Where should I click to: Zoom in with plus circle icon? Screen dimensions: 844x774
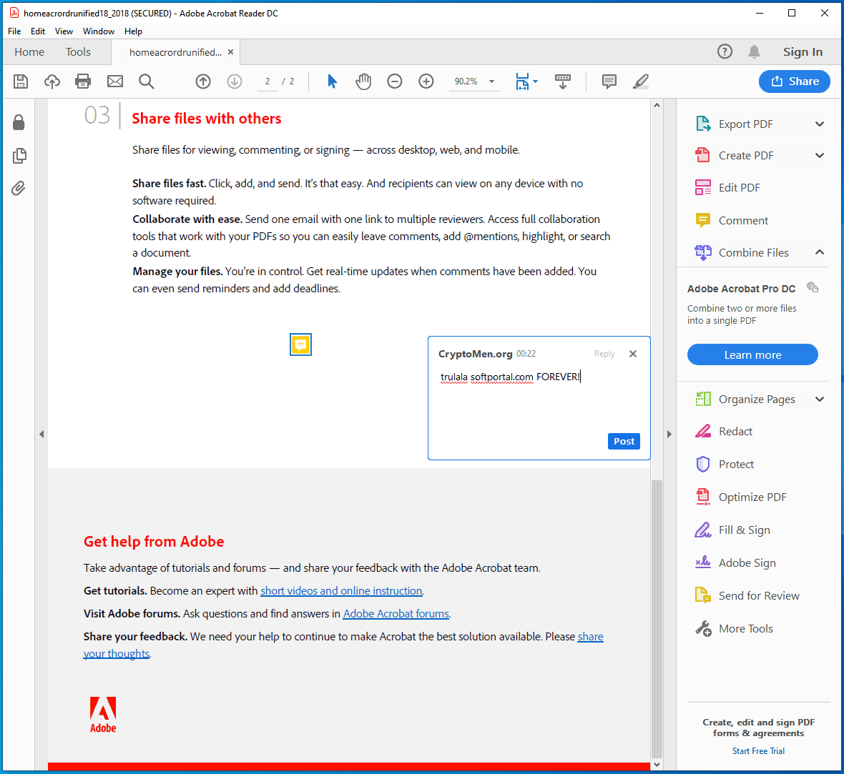(x=426, y=81)
